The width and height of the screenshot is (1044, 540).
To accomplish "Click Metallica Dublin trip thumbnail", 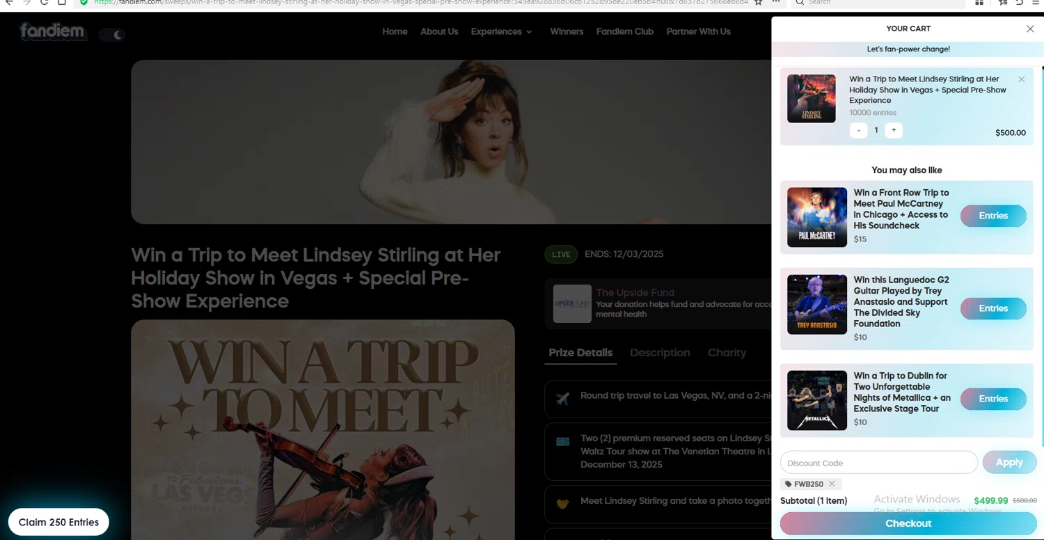I will 817,400.
